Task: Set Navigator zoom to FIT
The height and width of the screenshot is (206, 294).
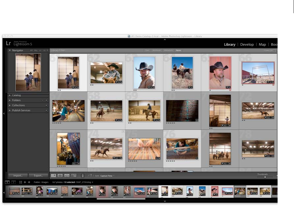Action: coord(31,50)
